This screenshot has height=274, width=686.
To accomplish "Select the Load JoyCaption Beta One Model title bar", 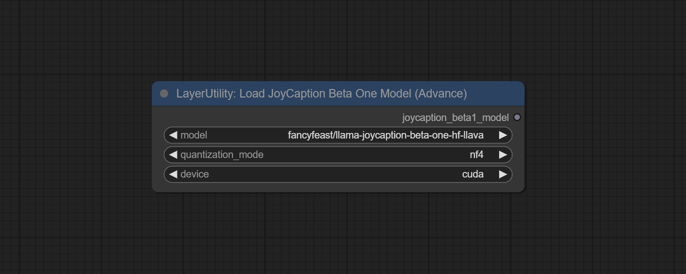I will point(321,93).
